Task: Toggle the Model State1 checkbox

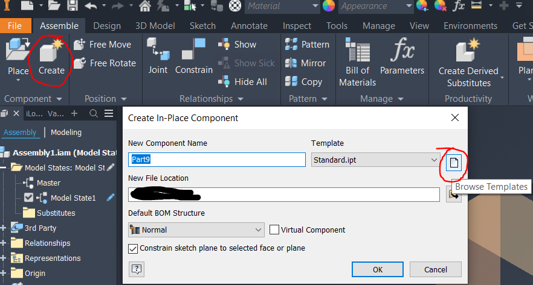Action: point(28,198)
